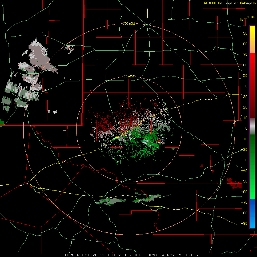This screenshot has width=257, height=257.
Task: Click the -80 value on the velocity scale
Action: [244, 213]
